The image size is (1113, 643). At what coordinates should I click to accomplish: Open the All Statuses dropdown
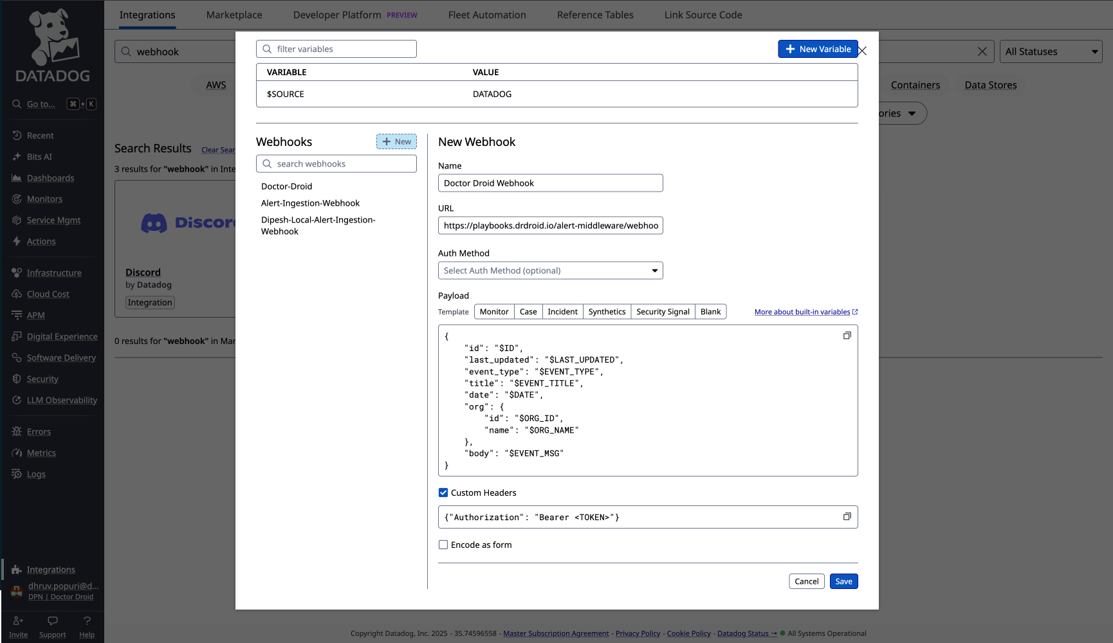coord(1051,51)
